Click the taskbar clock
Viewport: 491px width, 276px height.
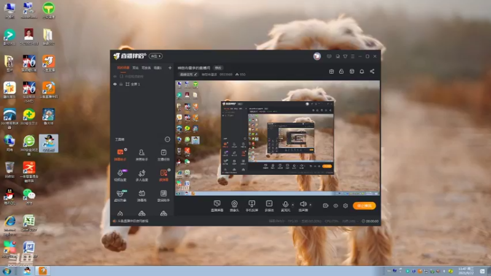click(x=466, y=271)
